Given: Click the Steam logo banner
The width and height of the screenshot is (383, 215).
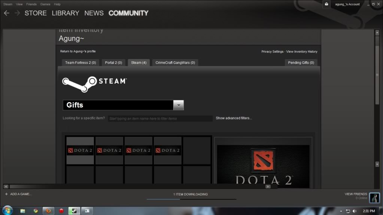Looking at the screenshot, I should (94, 84).
